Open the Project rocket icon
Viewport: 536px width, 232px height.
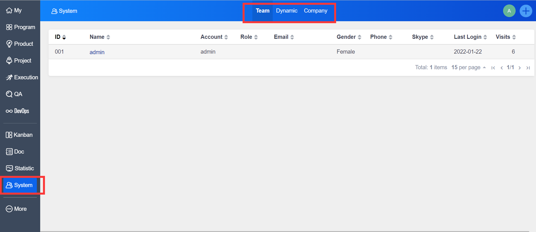point(9,61)
